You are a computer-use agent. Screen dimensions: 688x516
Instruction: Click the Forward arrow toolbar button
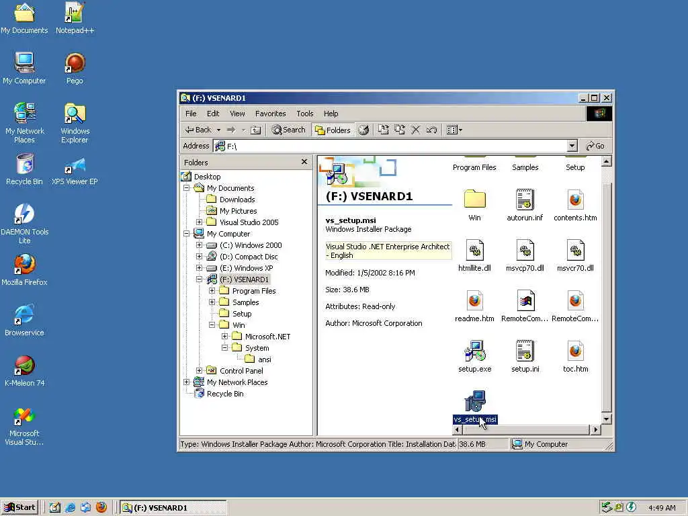pyautogui.click(x=231, y=130)
